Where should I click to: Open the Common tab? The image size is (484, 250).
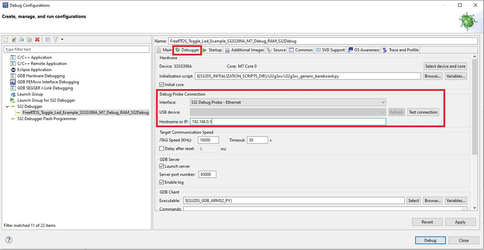click(301, 50)
